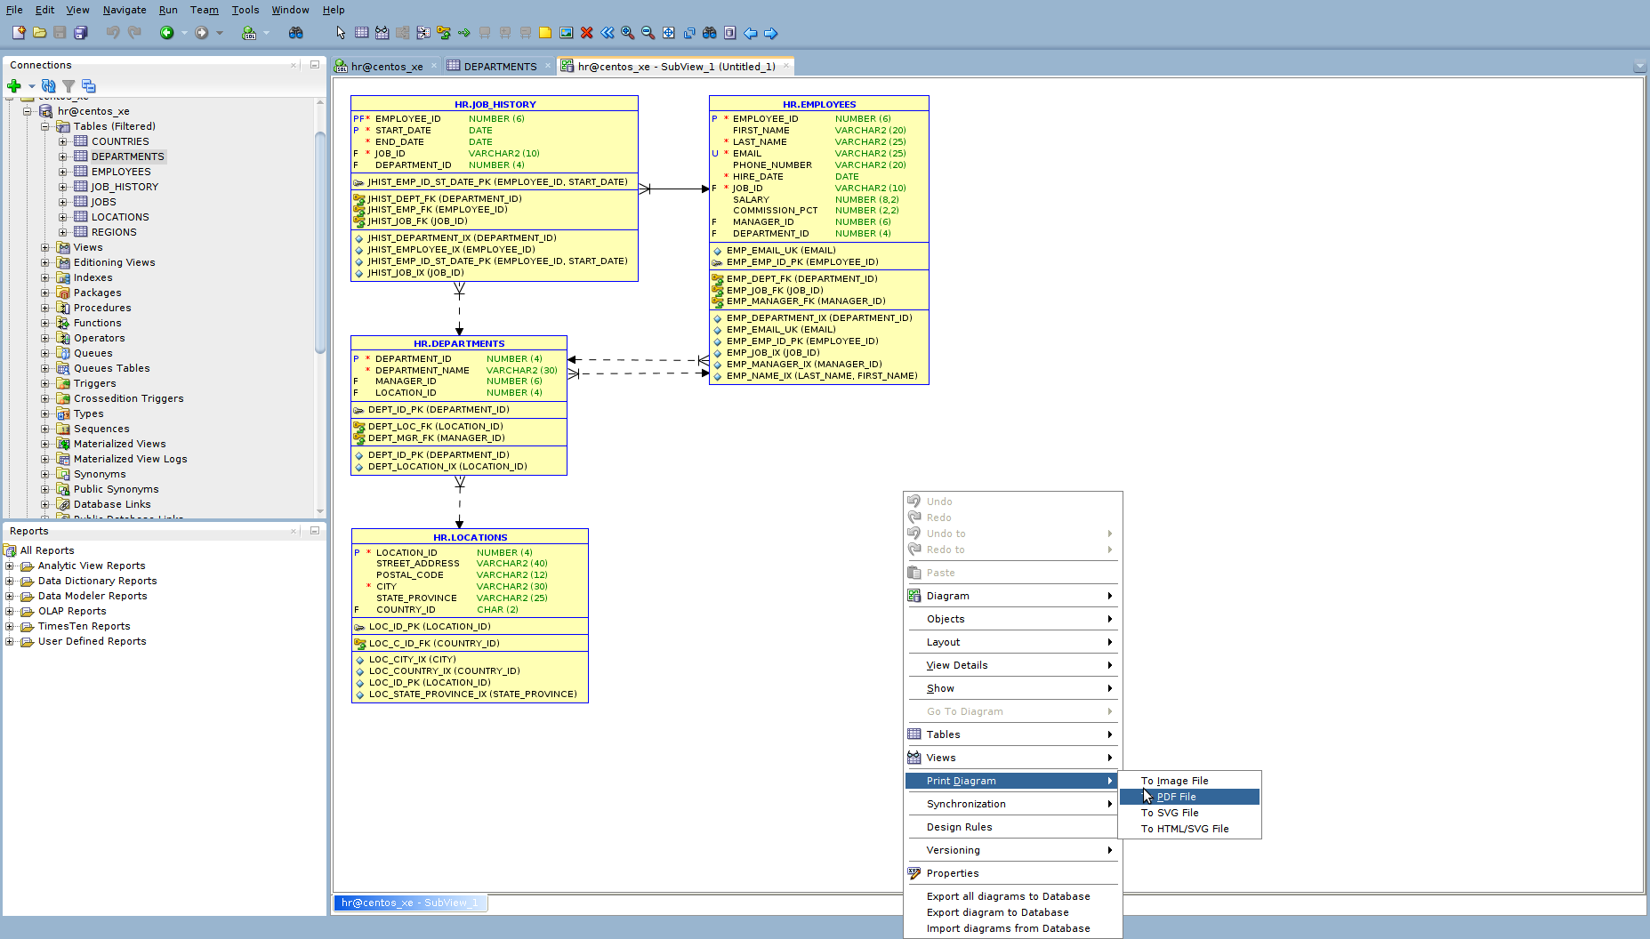Select the SubView_1 bottom diagram tab
The width and height of the screenshot is (1650, 939).
[410, 903]
